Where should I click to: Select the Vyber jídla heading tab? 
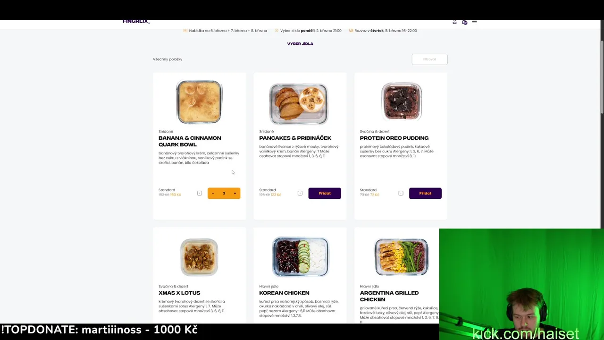300,43
